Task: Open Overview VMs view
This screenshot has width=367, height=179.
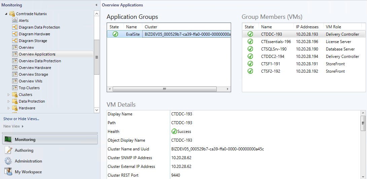Action: pos(31,81)
